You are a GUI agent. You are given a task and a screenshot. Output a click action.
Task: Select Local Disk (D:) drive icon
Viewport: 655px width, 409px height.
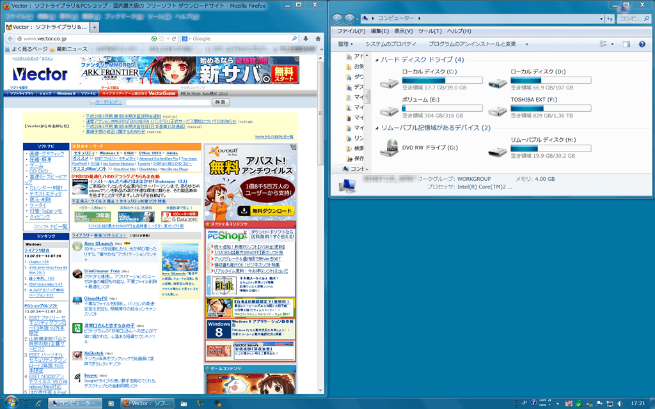tap(498, 82)
